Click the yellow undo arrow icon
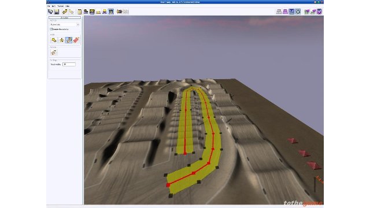 coord(65,12)
